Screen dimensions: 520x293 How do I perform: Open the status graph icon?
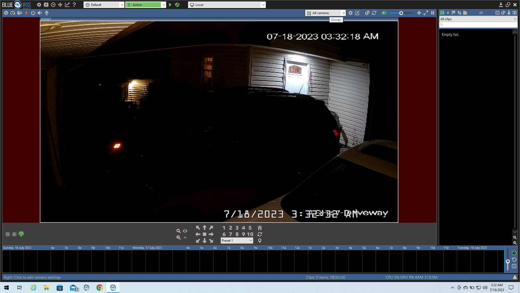coord(67,5)
